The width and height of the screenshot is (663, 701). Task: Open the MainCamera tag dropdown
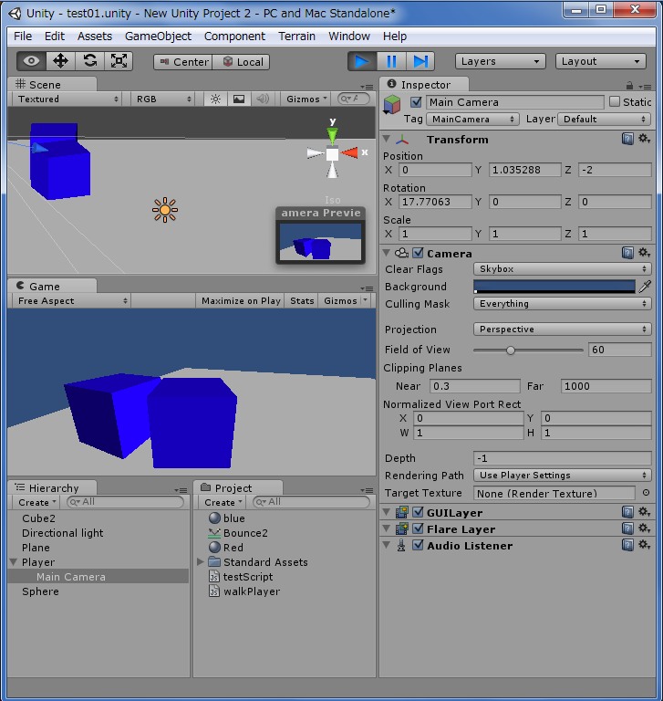[472, 119]
